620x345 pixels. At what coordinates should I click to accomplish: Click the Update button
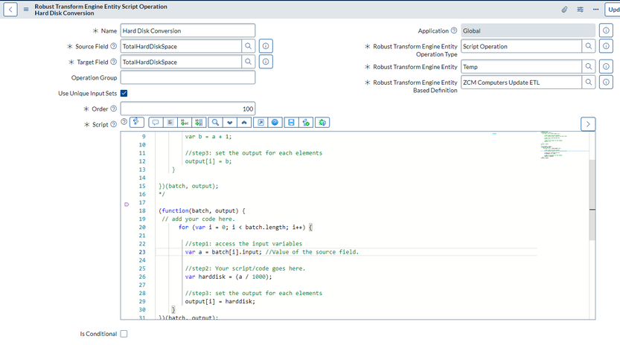[613, 10]
